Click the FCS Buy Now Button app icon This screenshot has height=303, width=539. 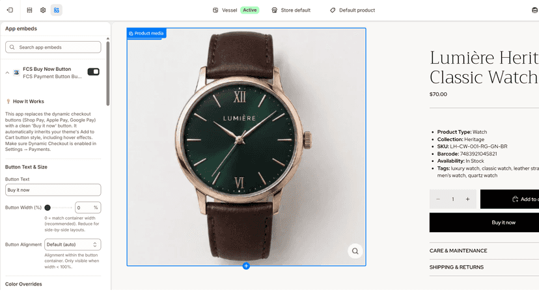16,72
